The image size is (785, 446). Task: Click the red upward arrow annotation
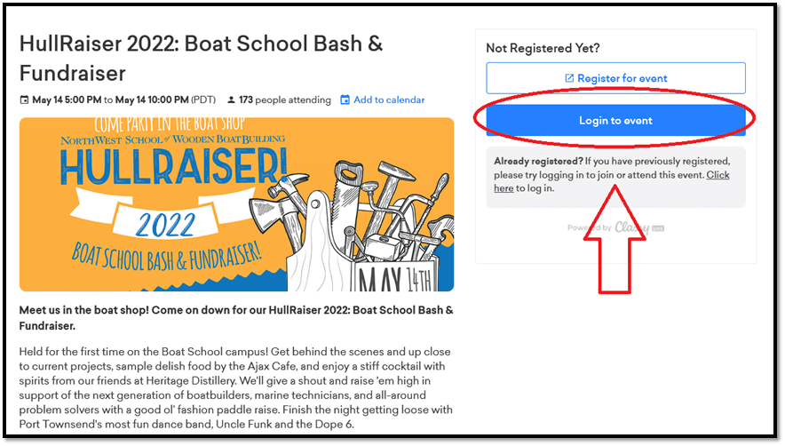[615, 240]
